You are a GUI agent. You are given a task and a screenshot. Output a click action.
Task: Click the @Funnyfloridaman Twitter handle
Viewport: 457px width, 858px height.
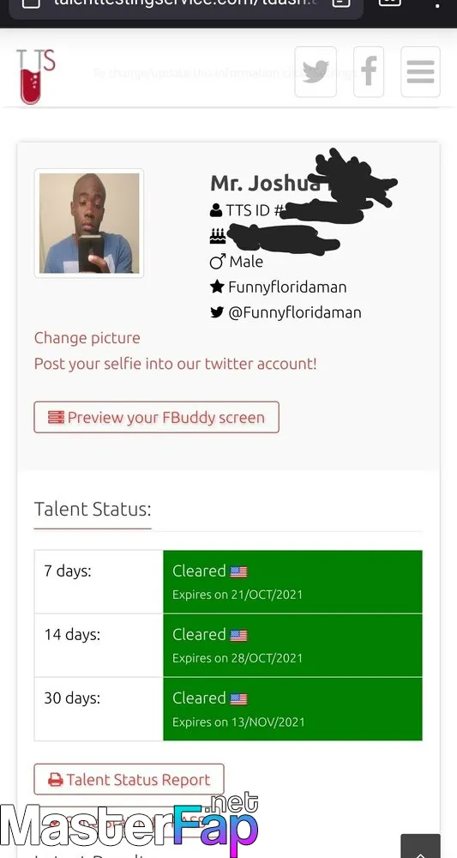point(295,312)
